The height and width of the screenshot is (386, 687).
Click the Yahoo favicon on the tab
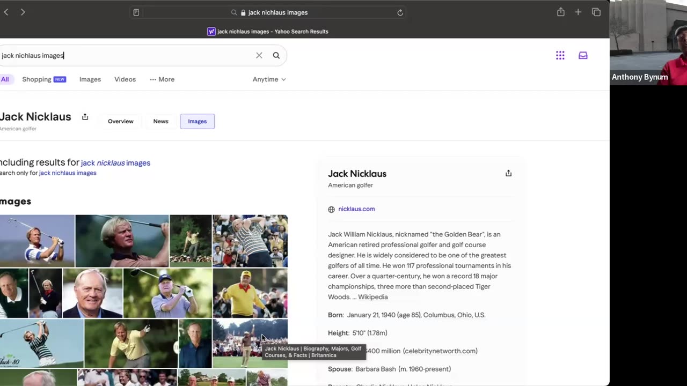tap(211, 32)
